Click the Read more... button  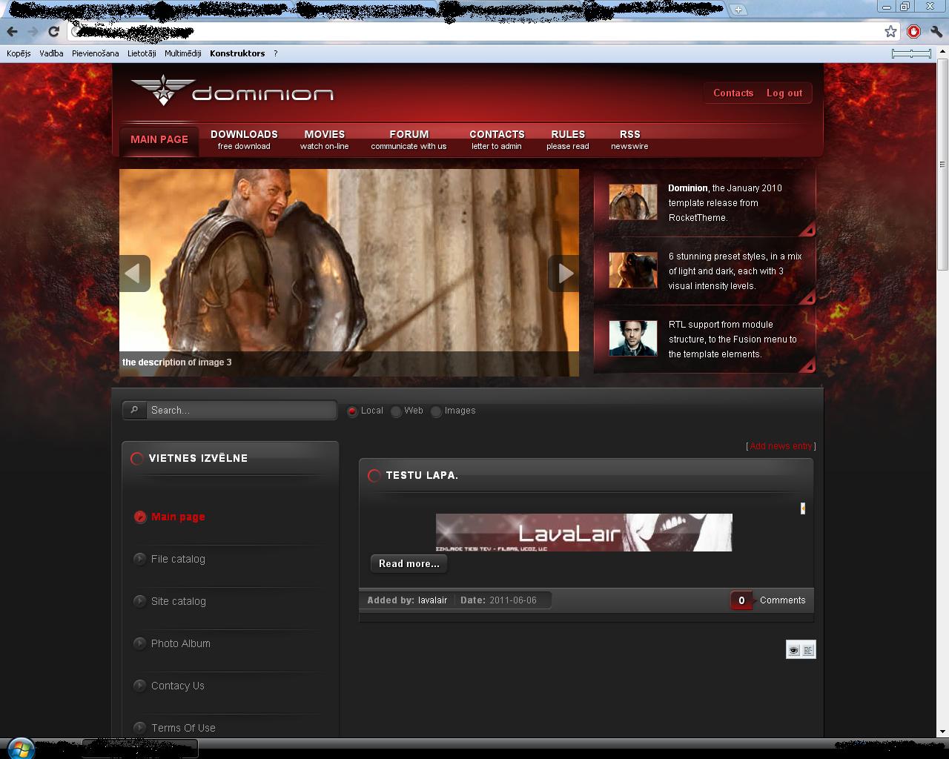click(409, 564)
